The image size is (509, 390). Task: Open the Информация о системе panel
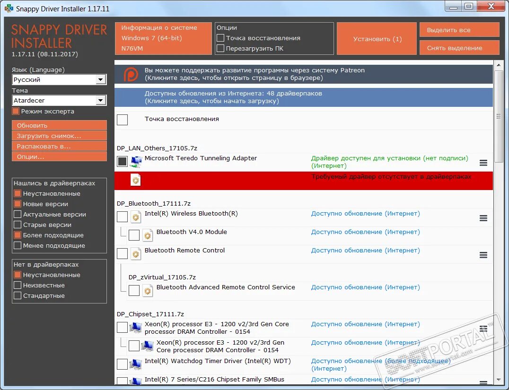[x=163, y=38]
